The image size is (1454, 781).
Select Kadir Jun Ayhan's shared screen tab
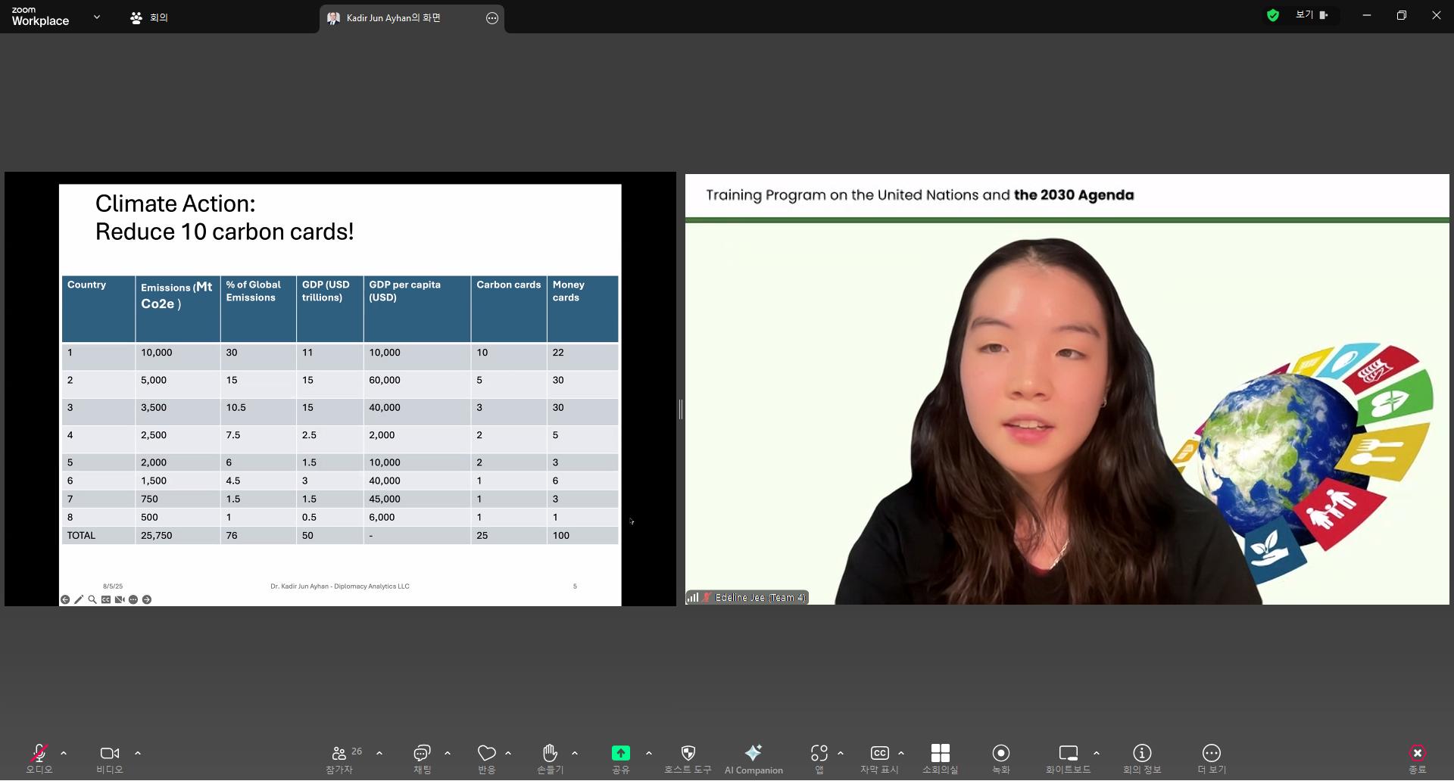point(393,18)
